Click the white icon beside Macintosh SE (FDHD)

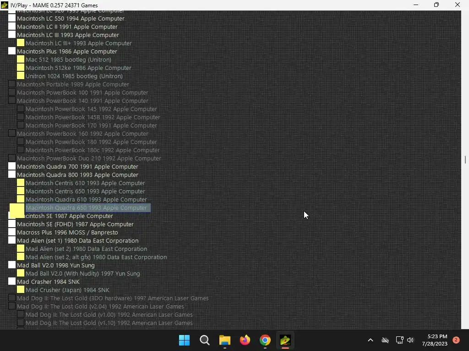point(11,224)
